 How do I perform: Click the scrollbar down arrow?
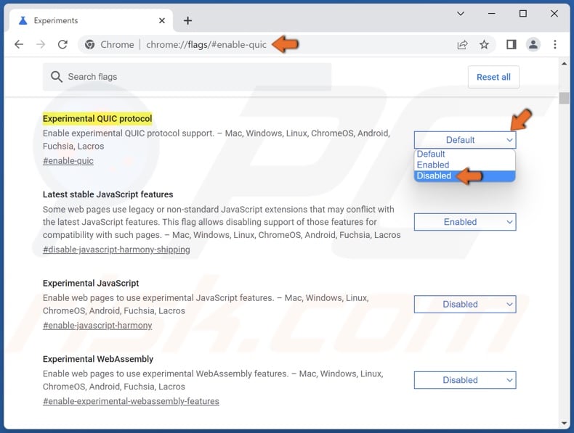tap(564, 424)
